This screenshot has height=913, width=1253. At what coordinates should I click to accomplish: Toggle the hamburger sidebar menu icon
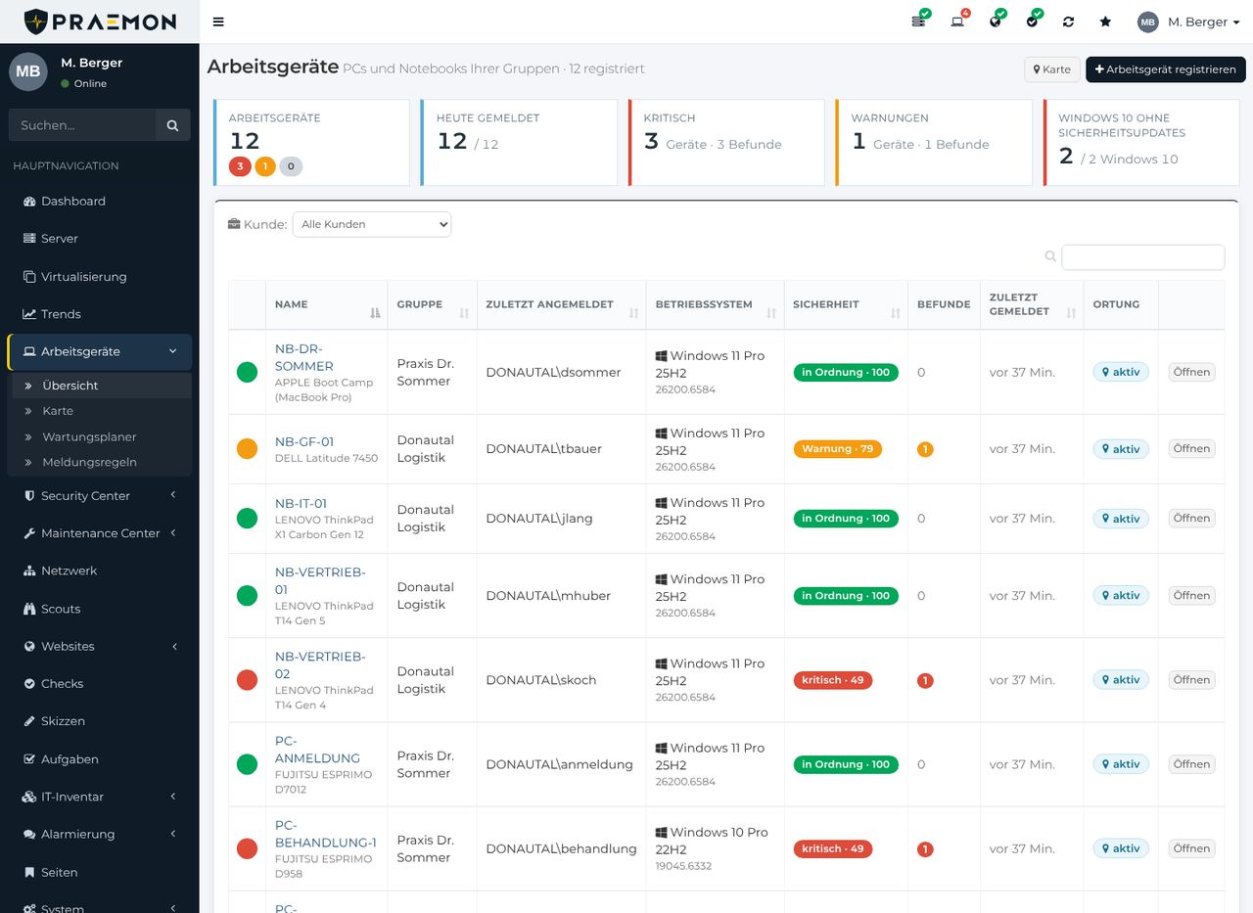[x=218, y=22]
